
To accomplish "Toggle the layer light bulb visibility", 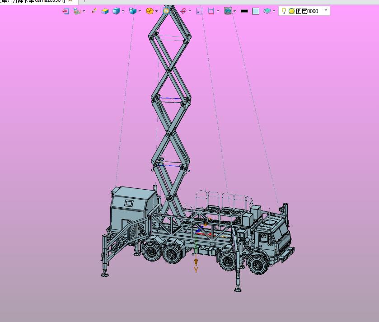I will click(284, 11).
